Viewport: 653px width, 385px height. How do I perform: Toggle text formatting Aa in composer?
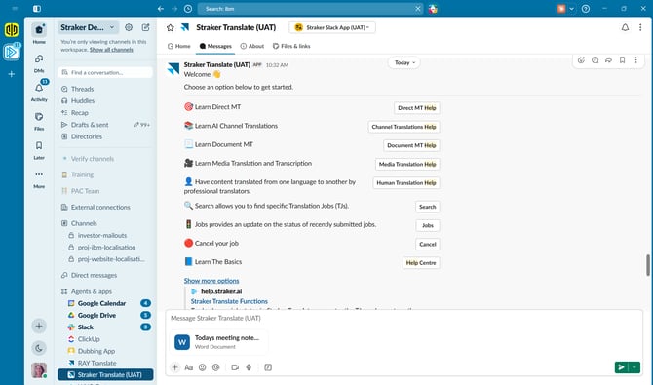click(x=189, y=367)
